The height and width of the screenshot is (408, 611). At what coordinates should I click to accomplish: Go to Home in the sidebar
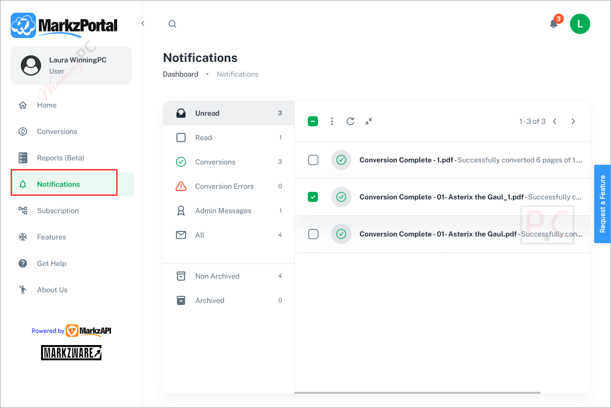pyautogui.click(x=71, y=105)
